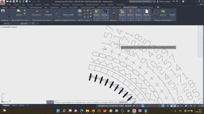Click the Обратить option in dynamic prompt

point(127,51)
